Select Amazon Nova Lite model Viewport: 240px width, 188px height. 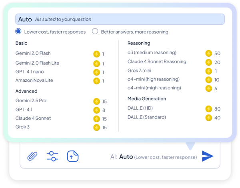coord(34,80)
